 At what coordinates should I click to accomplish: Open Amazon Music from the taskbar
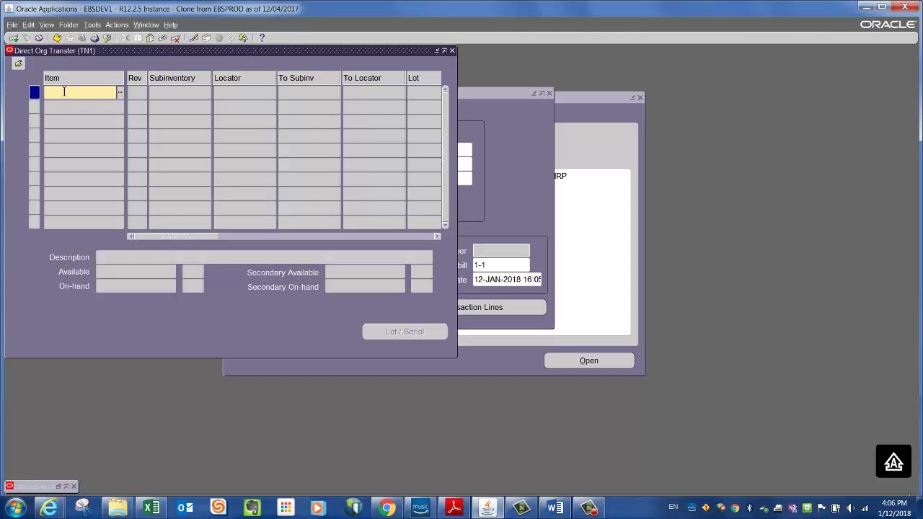point(420,508)
